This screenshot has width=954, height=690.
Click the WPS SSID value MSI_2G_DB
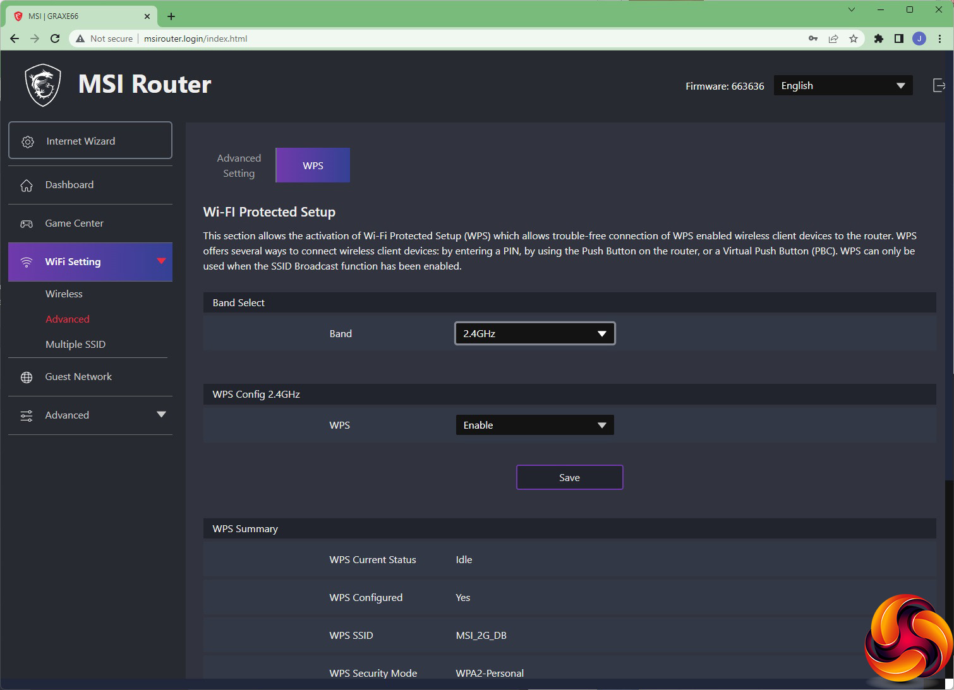[x=481, y=635]
